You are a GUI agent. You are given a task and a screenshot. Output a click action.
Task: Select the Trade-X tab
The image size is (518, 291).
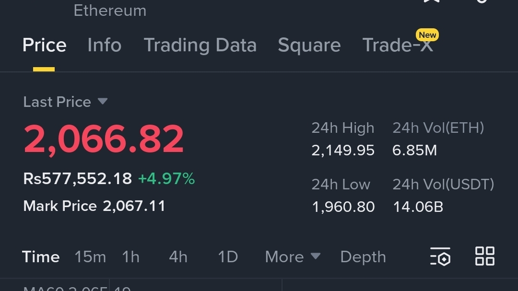click(397, 46)
